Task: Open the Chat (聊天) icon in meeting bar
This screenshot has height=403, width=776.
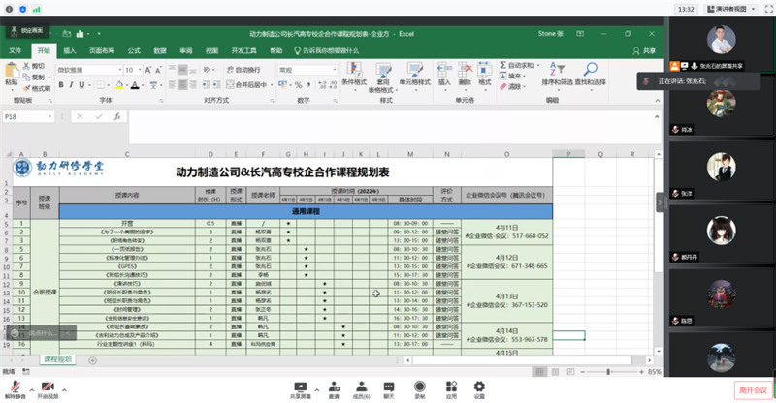Action: point(389,387)
